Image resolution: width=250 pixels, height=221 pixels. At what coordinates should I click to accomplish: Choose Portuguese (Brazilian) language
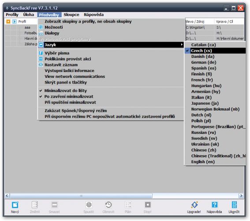[x=215, y=127]
